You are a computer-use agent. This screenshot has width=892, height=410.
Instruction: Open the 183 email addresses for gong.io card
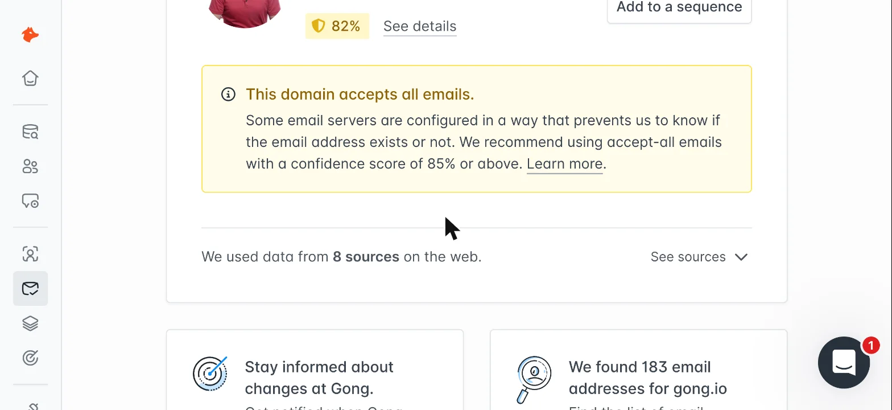point(638,370)
